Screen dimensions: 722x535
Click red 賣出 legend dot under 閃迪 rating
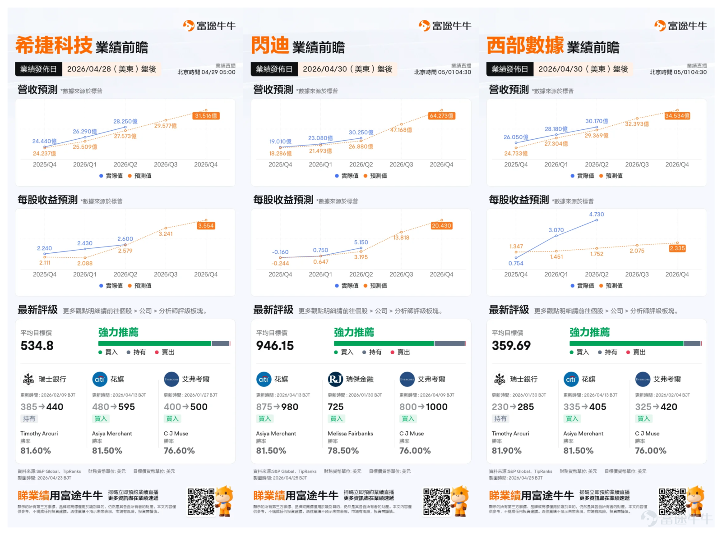point(393,352)
